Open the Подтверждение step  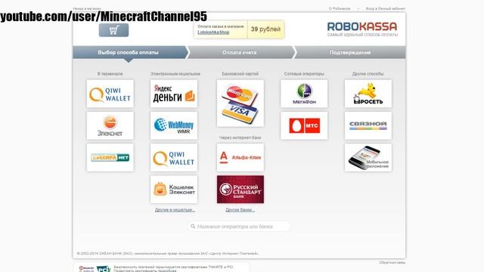point(350,52)
